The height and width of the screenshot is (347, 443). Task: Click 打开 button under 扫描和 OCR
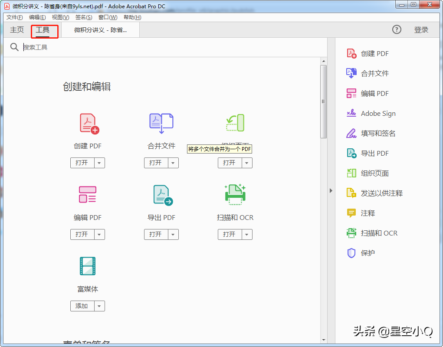click(230, 234)
